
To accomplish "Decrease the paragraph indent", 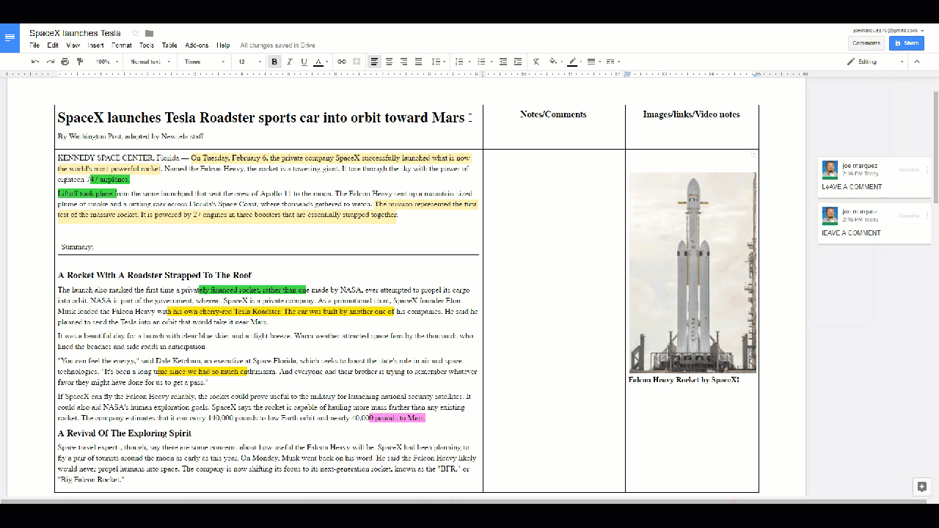I will click(x=503, y=62).
